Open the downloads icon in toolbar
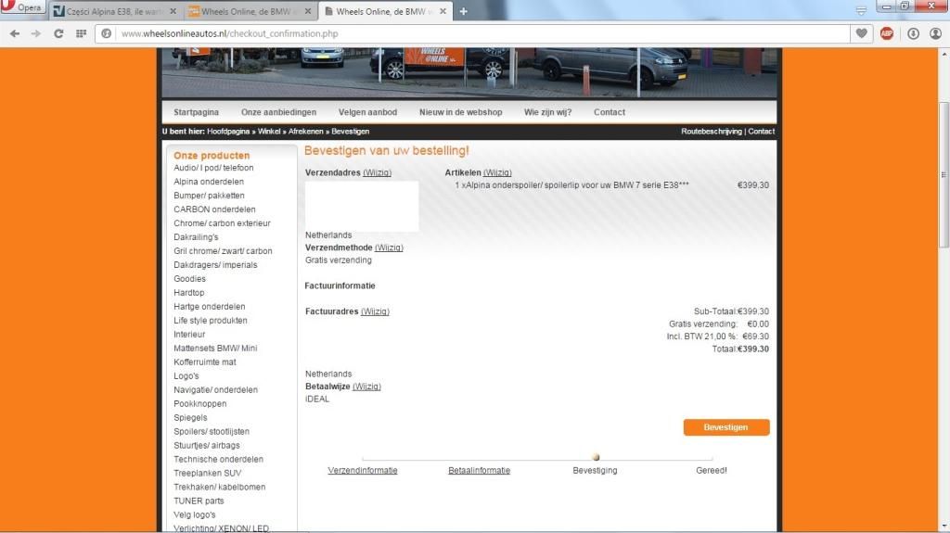 (912, 33)
